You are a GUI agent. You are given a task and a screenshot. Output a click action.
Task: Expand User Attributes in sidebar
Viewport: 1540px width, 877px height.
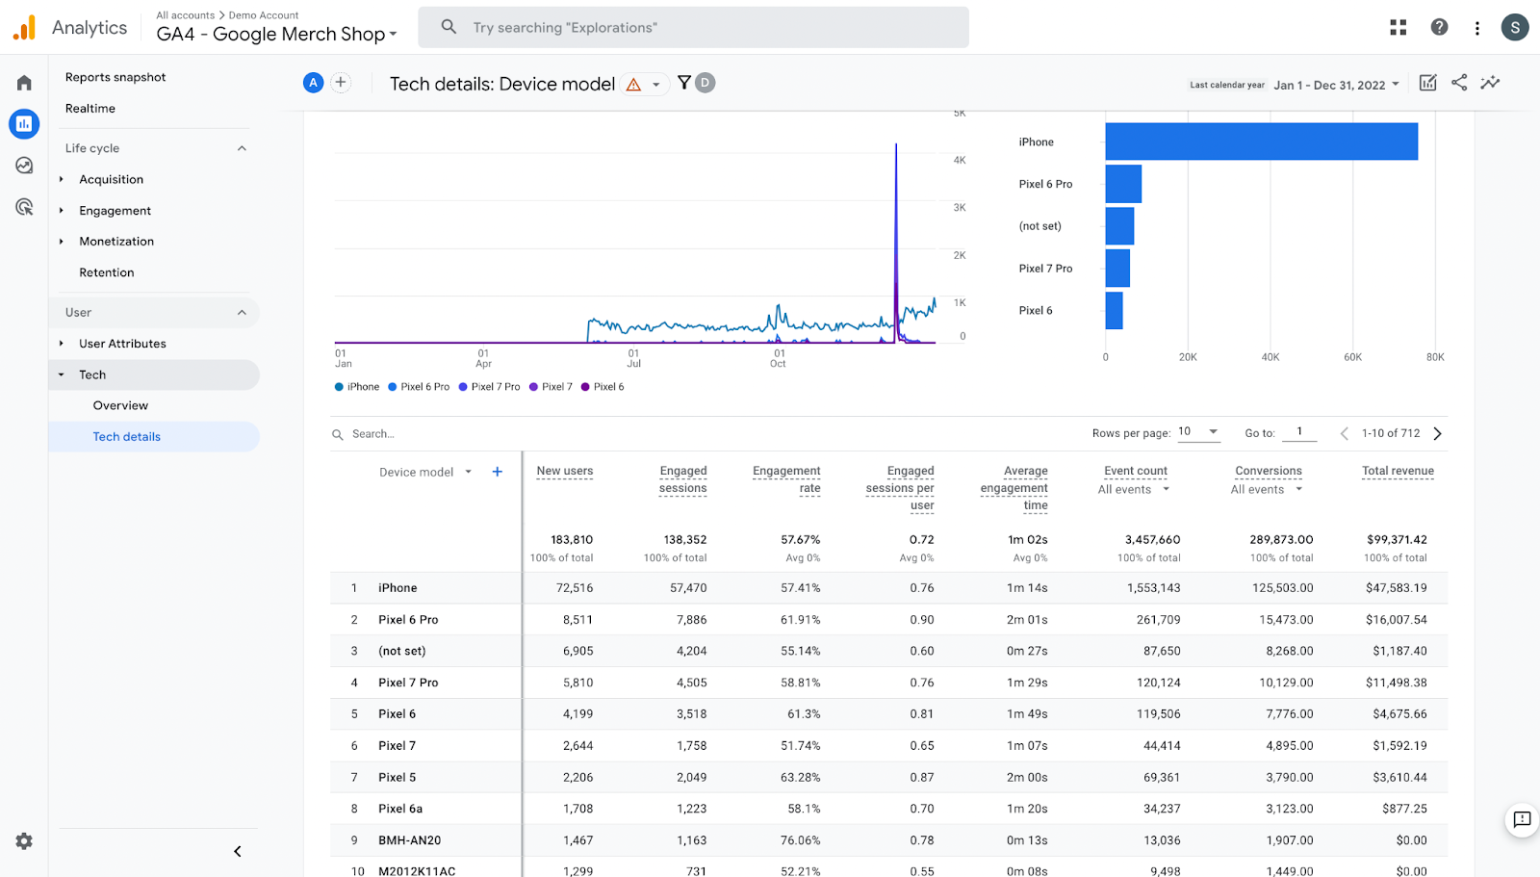tap(62, 344)
